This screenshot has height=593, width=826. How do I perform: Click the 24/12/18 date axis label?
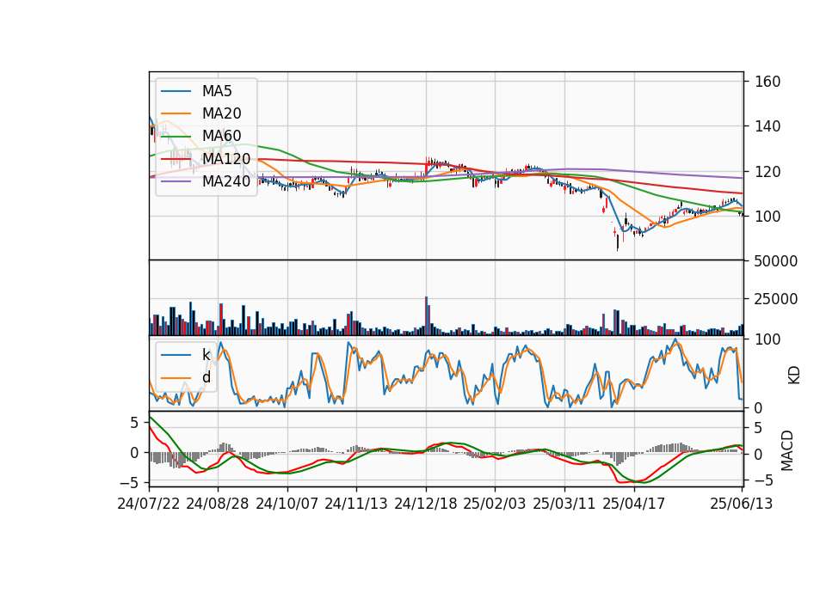click(x=426, y=504)
